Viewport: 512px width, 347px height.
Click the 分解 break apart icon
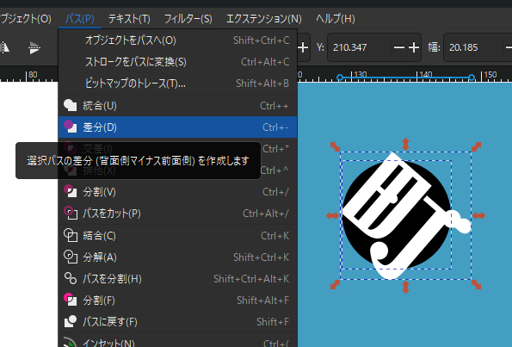(71, 257)
